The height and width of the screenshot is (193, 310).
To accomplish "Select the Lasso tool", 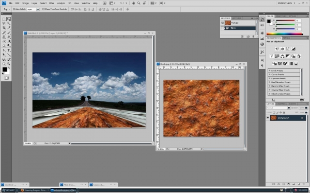I will pos(4,24).
